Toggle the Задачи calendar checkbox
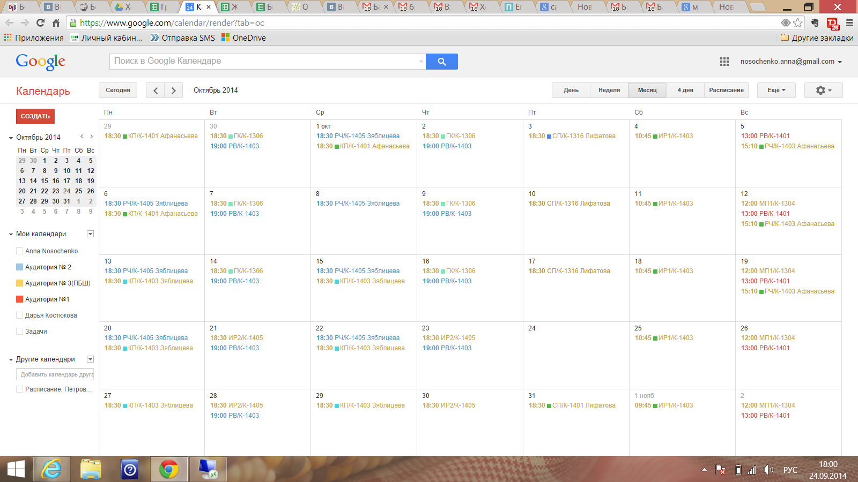 (x=20, y=332)
